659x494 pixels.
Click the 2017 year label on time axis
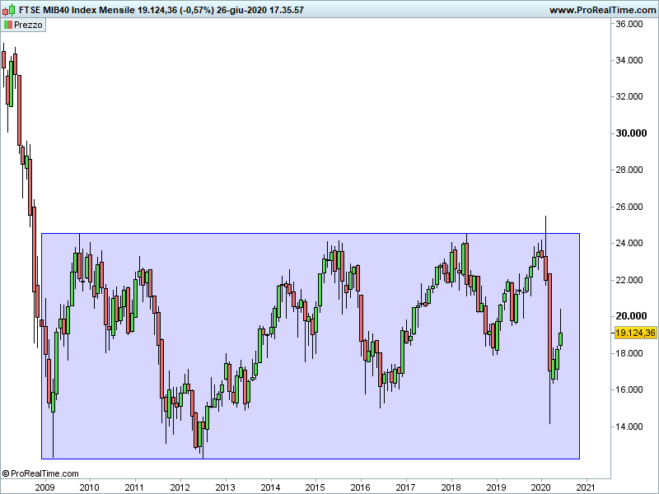pyautogui.click(x=405, y=487)
